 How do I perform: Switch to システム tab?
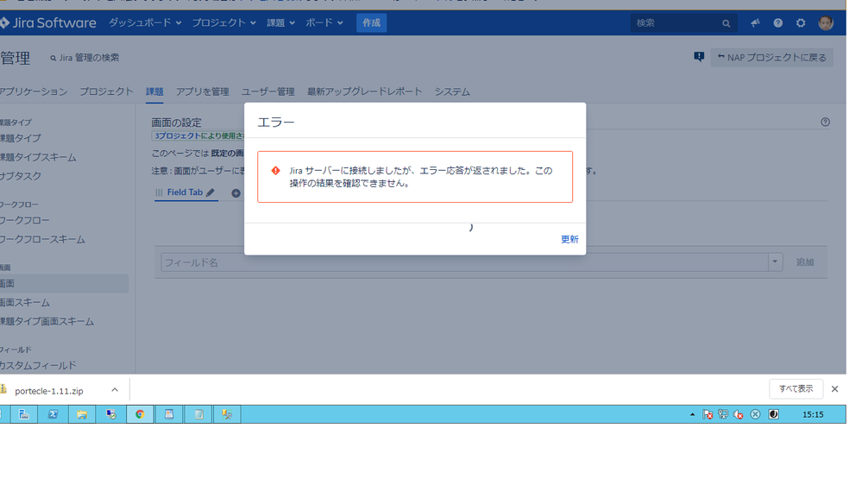coord(452,91)
